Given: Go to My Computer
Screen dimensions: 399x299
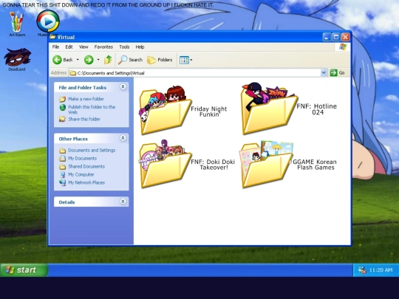Looking at the screenshot, I should click(x=81, y=175).
